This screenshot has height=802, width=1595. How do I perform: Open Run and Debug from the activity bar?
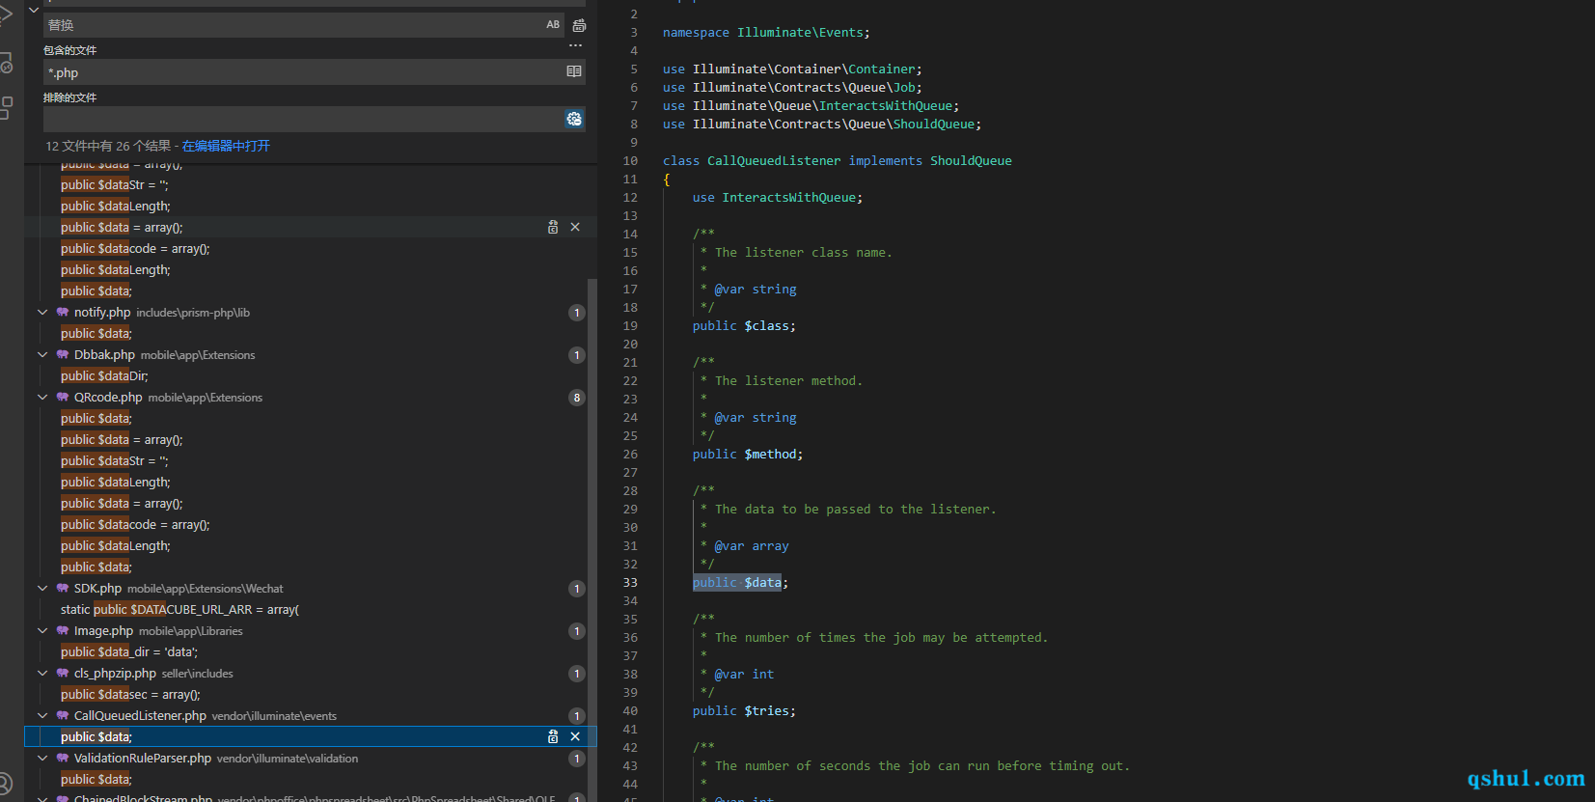click(6, 15)
